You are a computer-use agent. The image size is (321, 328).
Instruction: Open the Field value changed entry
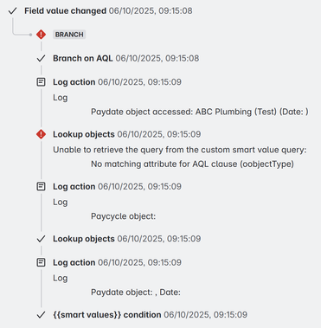(108, 11)
